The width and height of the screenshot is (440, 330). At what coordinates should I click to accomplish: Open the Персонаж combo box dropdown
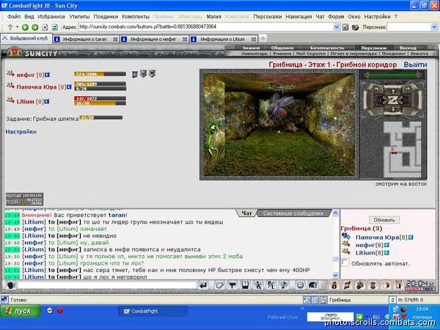click(x=434, y=27)
